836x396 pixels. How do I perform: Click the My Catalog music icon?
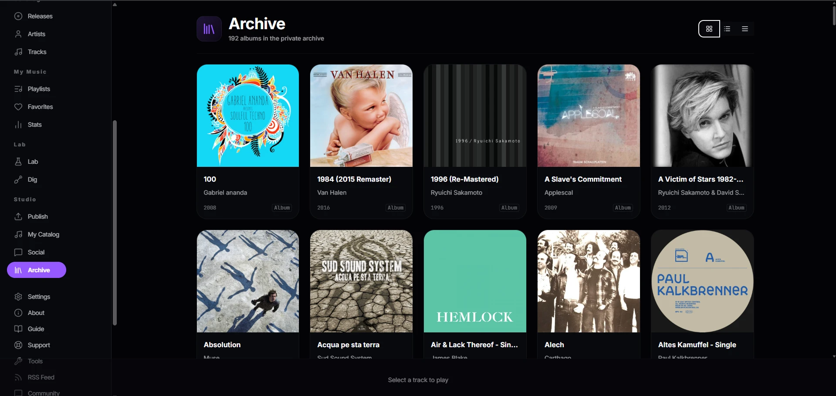coord(18,234)
